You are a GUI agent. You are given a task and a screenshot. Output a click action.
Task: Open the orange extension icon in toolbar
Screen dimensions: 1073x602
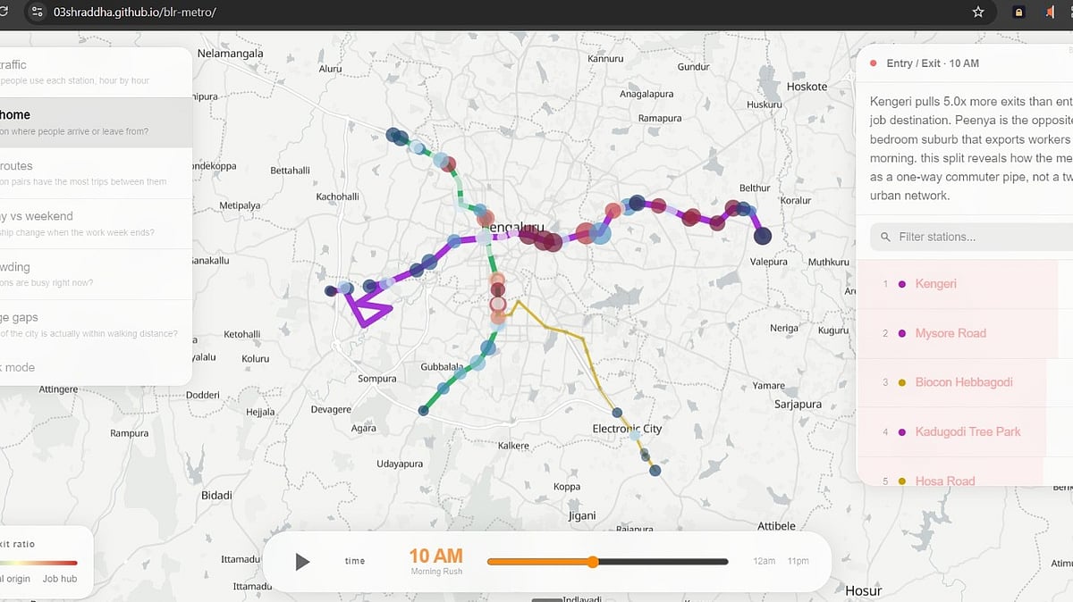tap(1049, 13)
